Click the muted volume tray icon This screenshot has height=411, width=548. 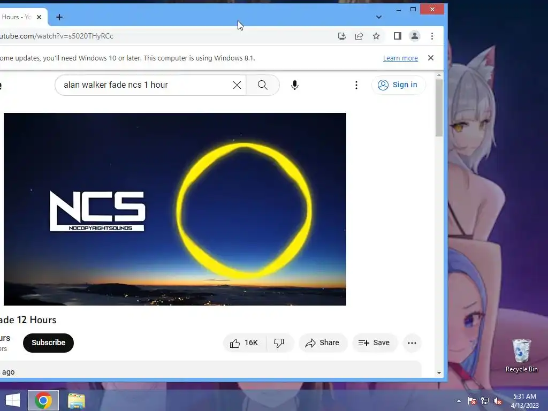497,401
